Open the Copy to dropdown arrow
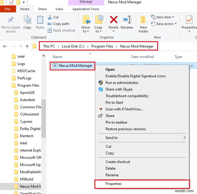This screenshot has height=194, width=197. point(100,31)
